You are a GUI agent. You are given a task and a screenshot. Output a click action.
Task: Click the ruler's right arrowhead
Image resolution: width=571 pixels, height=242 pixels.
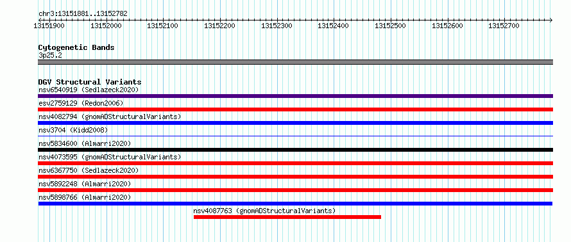click(x=551, y=20)
